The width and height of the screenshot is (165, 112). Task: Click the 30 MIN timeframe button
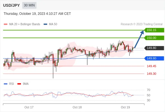[29, 5]
